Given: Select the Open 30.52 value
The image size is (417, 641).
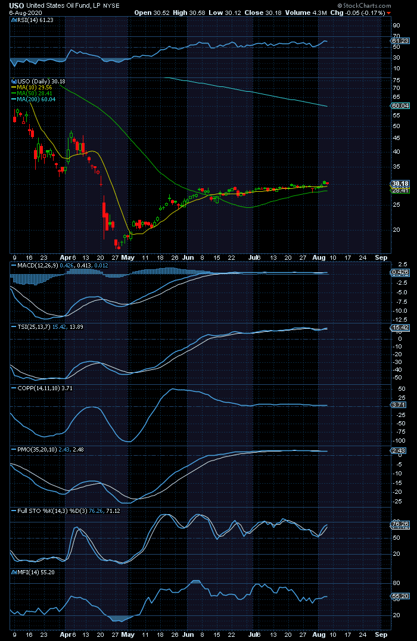Looking at the screenshot, I should pos(152,13).
